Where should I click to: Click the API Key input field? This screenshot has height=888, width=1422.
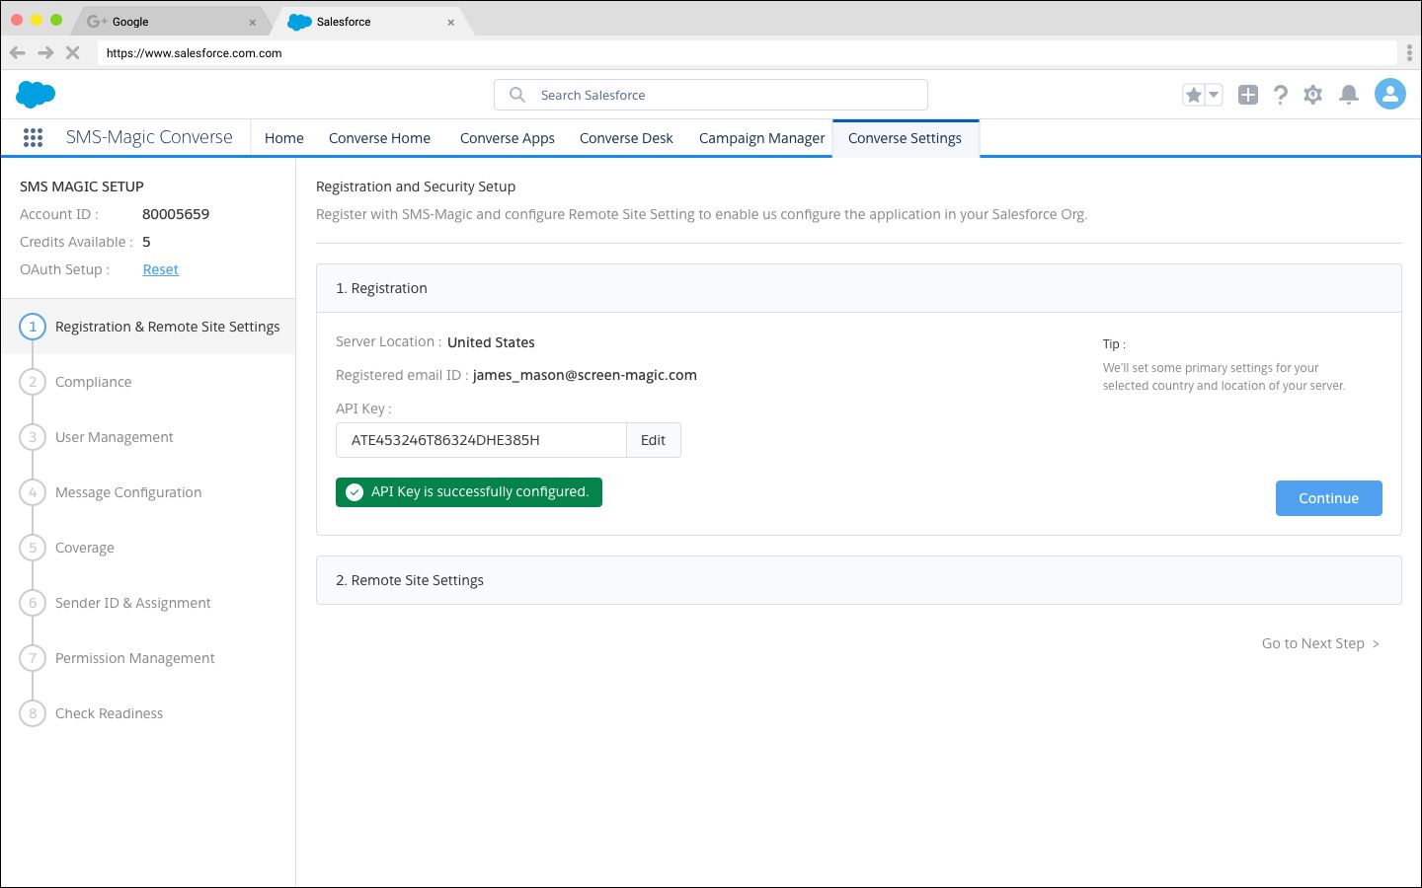pyautogui.click(x=482, y=440)
